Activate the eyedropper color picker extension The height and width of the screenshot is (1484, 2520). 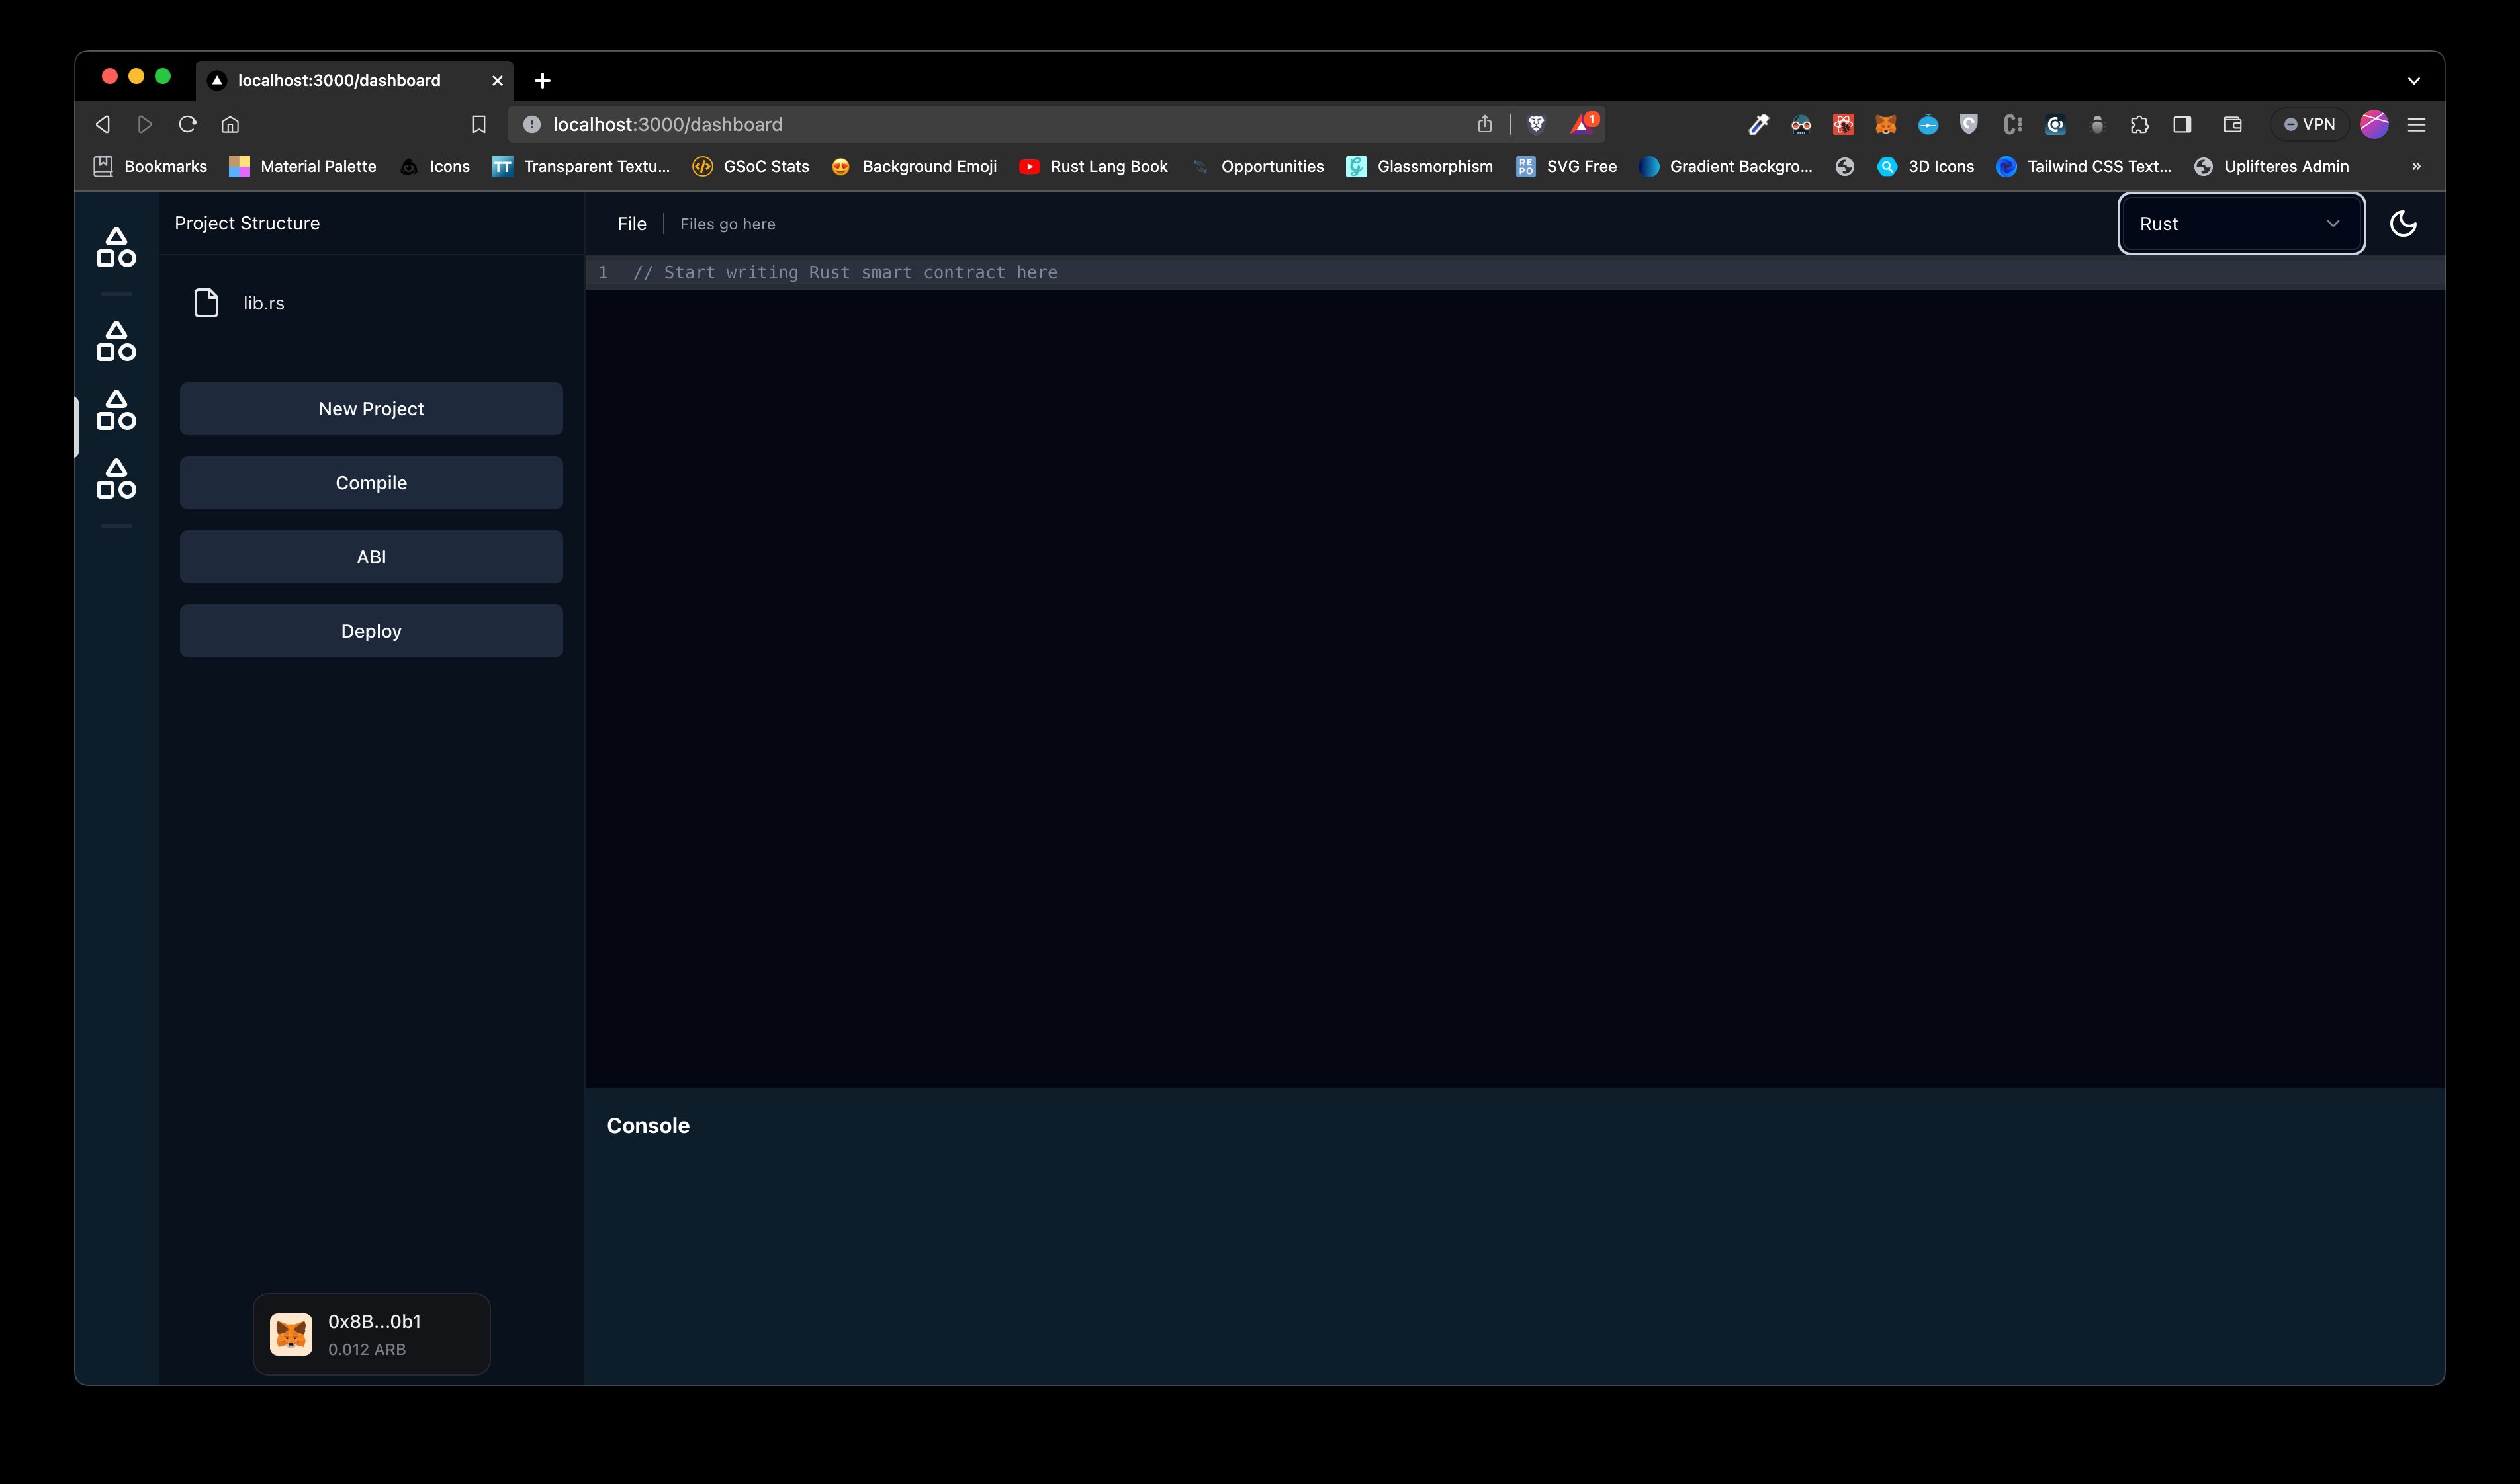tap(1758, 124)
